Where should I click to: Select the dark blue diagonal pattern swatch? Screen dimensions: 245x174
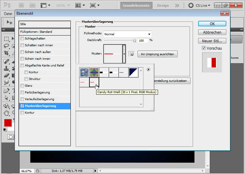(133, 72)
